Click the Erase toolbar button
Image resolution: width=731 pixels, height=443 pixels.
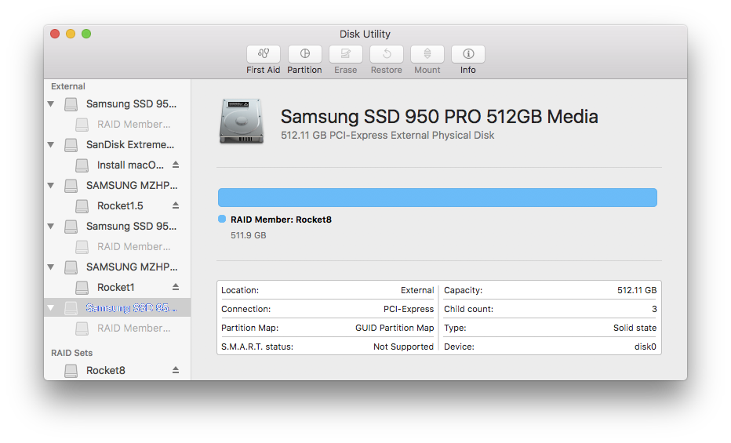pyautogui.click(x=345, y=54)
